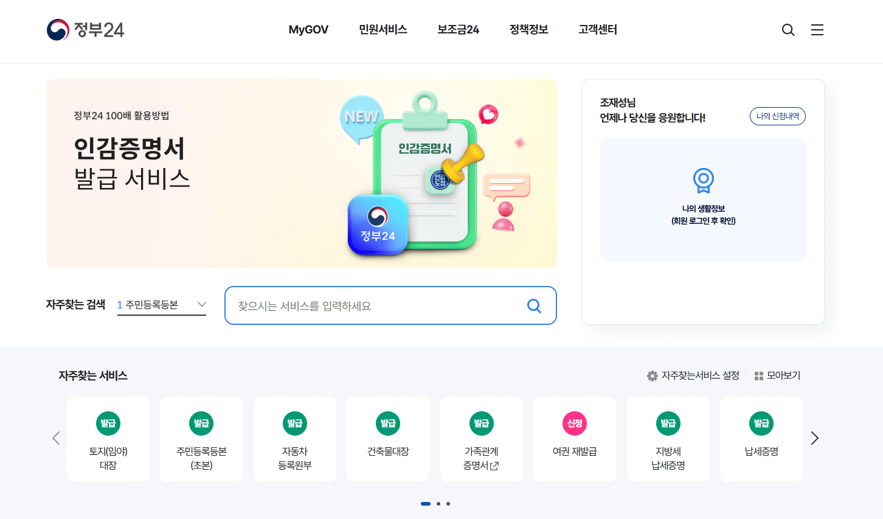Image resolution: width=883 pixels, height=519 pixels.
Task: Click the 나의 생활정보 badge icon
Action: (x=704, y=181)
